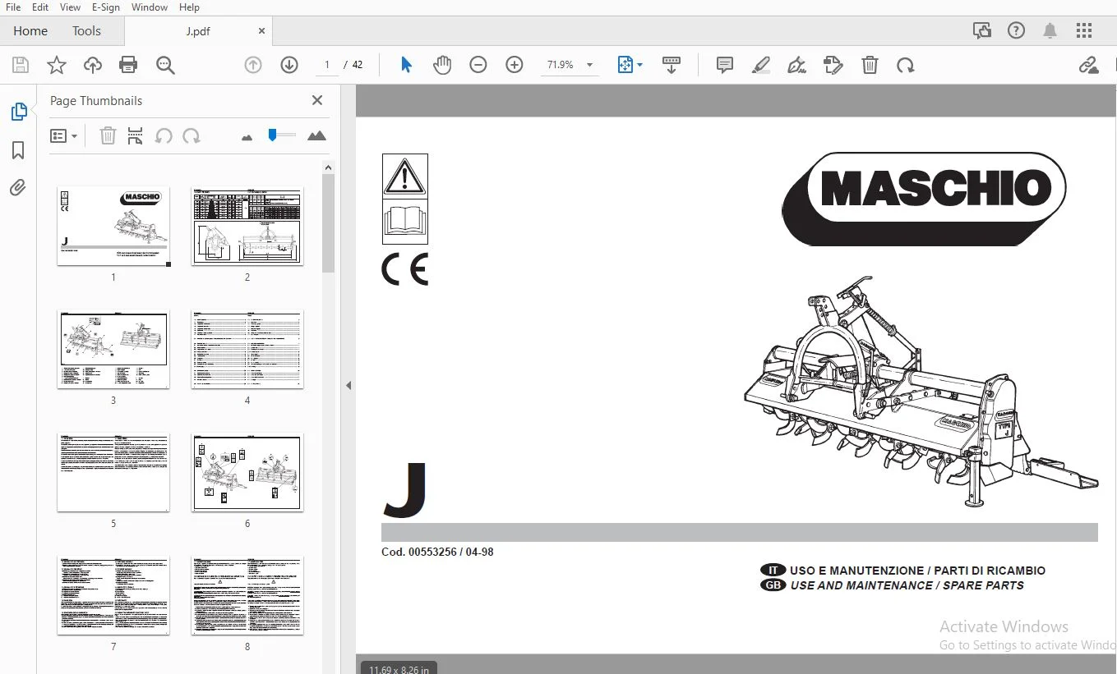Zoom out with the minus button
Image resolution: width=1117 pixels, height=674 pixels.
click(x=478, y=65)
